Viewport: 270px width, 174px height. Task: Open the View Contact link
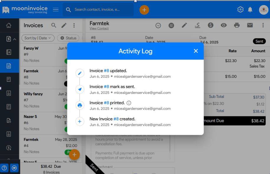click(99, 29)
